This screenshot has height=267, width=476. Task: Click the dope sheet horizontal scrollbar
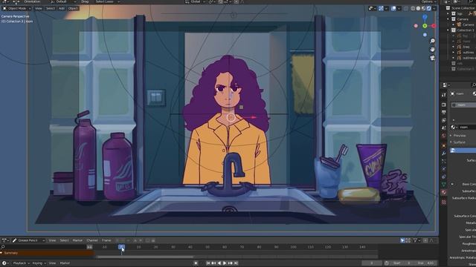pyautogui.click(x=145, y=257)
